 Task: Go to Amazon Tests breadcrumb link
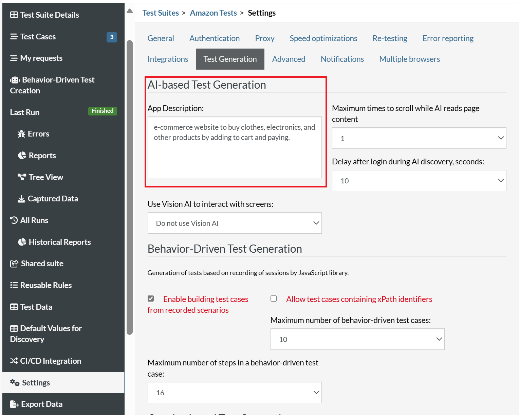[213, 13]
